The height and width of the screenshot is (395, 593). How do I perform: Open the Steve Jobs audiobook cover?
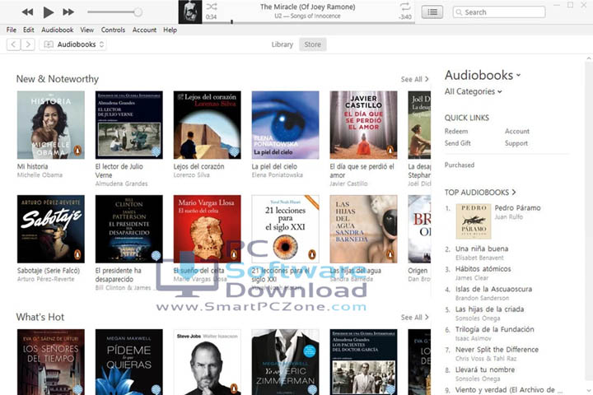(208, 362)
